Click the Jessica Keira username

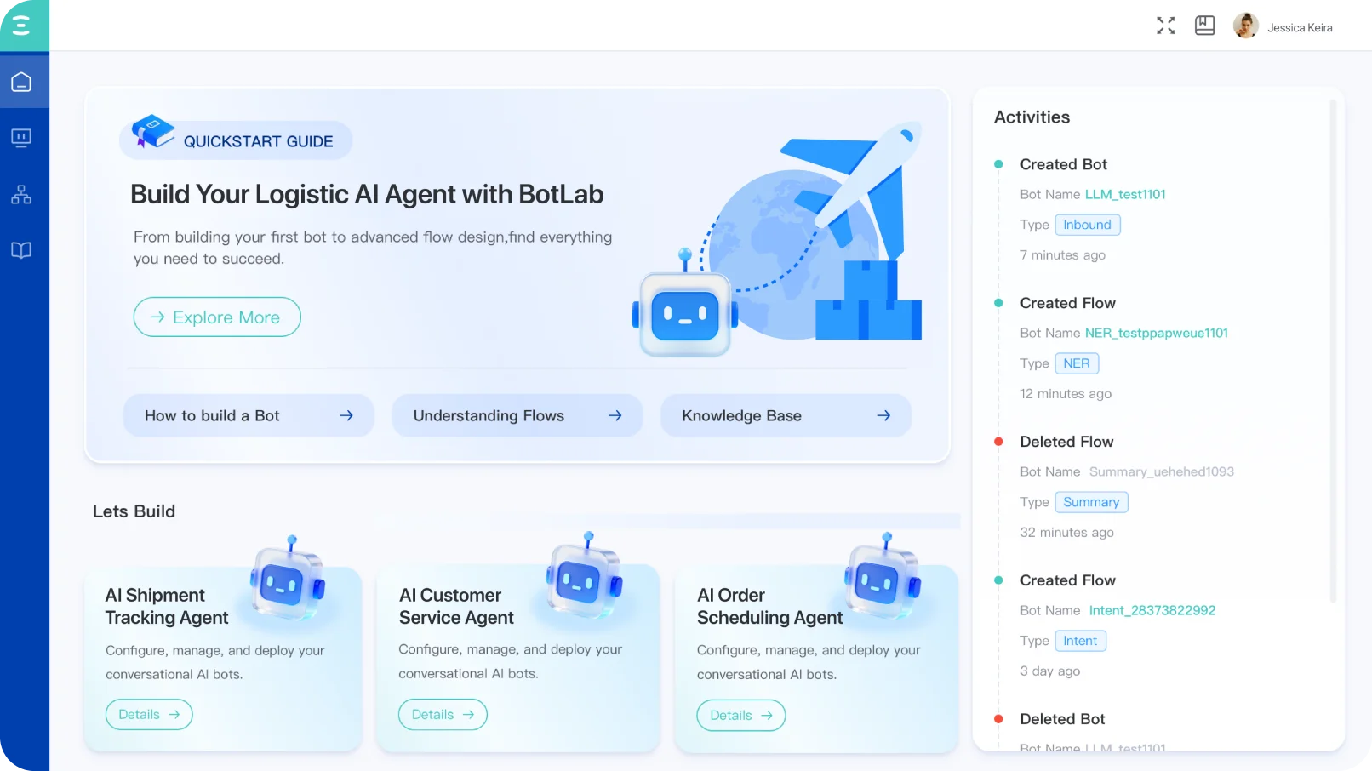point(1300,28)
